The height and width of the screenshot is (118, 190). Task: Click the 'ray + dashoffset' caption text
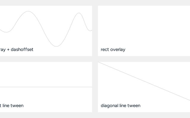click(x=17, y=50)
